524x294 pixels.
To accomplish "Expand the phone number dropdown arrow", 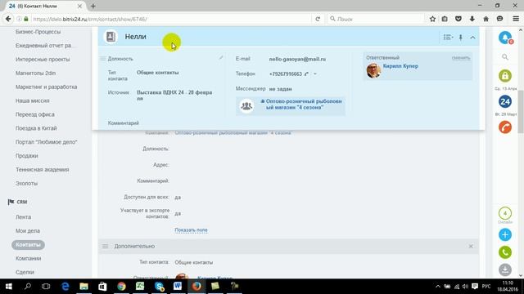I will click(x=314, y=74).
